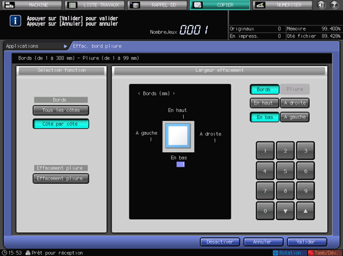Tap keypad digit 8
The width and height of the screenshot is (343, 256).
pos(285,191)
